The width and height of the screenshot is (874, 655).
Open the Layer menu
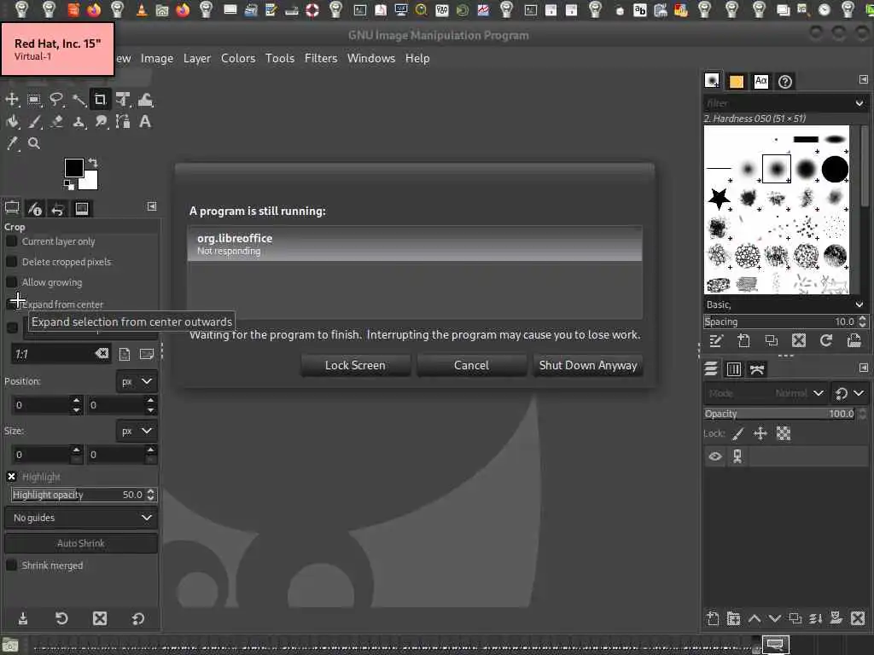pos(197,58)
